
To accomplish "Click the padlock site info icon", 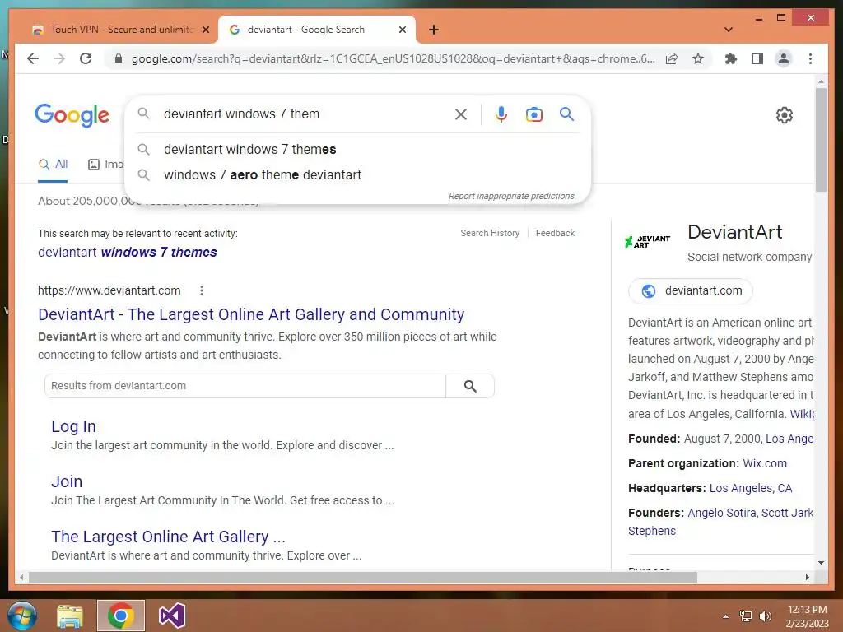I will pyautogui.click(x=119, y=58).
